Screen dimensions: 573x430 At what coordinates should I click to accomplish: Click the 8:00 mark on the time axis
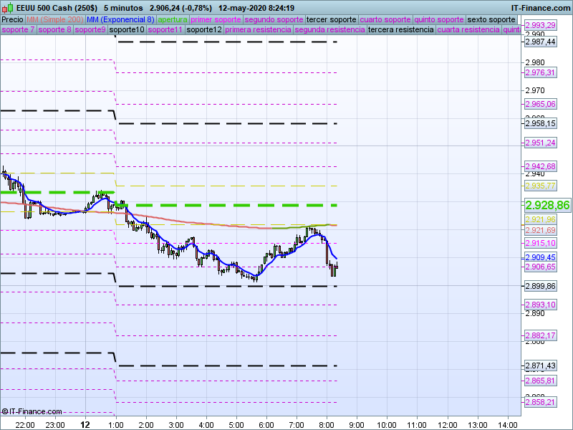327,424
